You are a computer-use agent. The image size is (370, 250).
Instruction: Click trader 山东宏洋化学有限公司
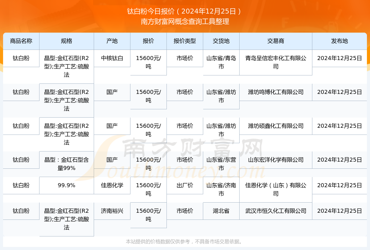pyautogui.click(x=276, y=160)
